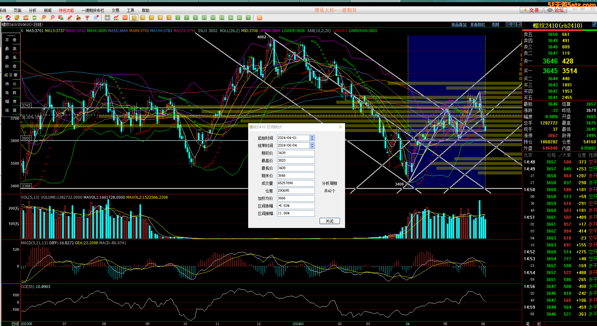Select the green Y year period icon
Image resolution: width=597 pixels, height=326 pixels.
[248, 18]
